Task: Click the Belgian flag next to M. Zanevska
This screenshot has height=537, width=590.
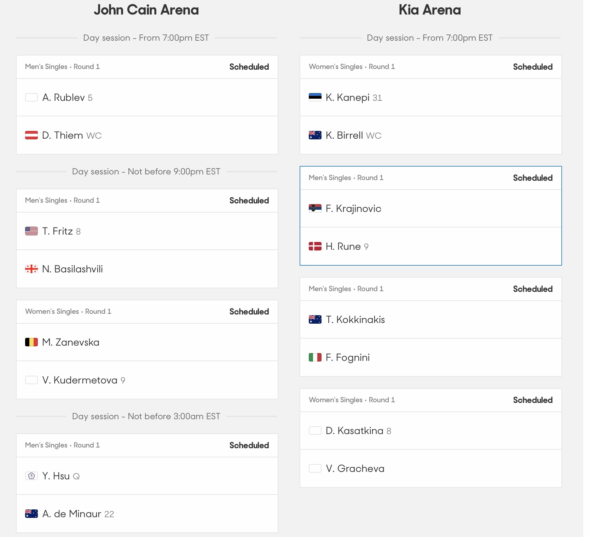Action: click(31, 342)
